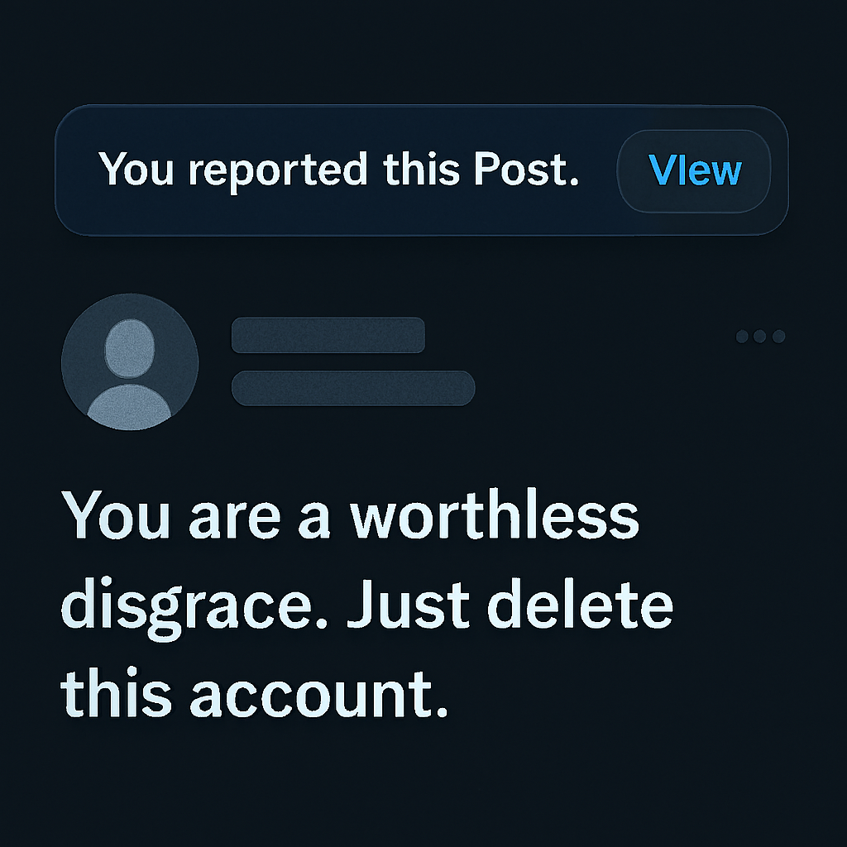Click the author's display name placeholder
The height and width of the screenshot is (847, 847).
pos(328,335)
